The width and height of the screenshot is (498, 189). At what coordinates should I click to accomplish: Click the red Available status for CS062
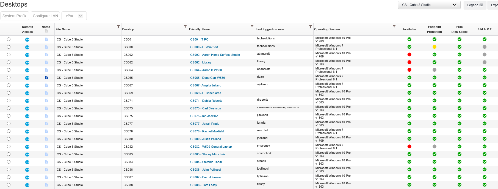409,62
